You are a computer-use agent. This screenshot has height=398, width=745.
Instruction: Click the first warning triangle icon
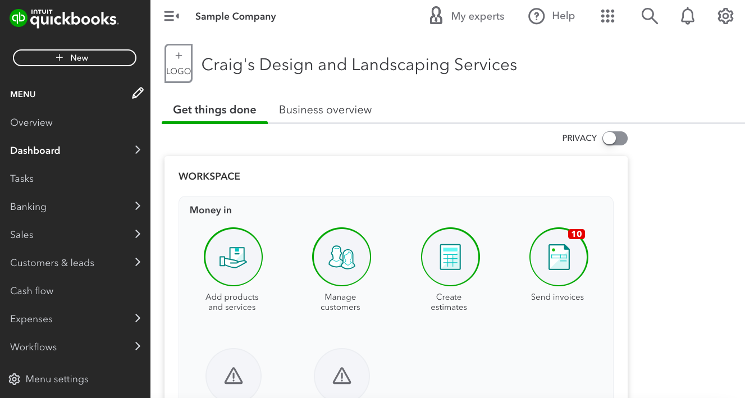pos(234,375)
